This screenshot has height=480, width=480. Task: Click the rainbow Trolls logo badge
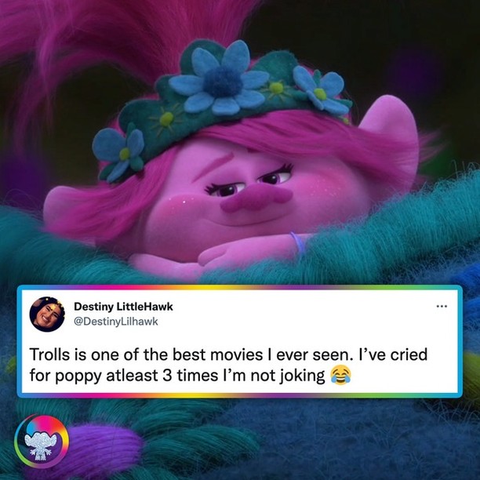[x=42, y=441]
